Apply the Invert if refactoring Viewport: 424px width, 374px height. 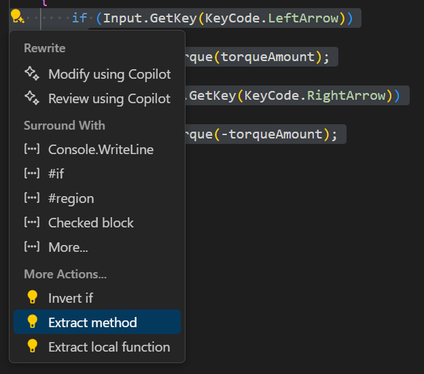click(x=71, y=298)
